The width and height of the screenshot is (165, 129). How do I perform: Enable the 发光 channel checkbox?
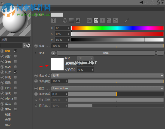pyautogui.click(x=15, y=61)
